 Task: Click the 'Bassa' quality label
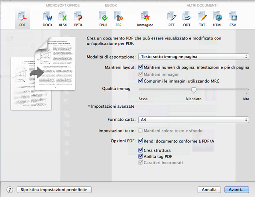click(x=143, y=99)
